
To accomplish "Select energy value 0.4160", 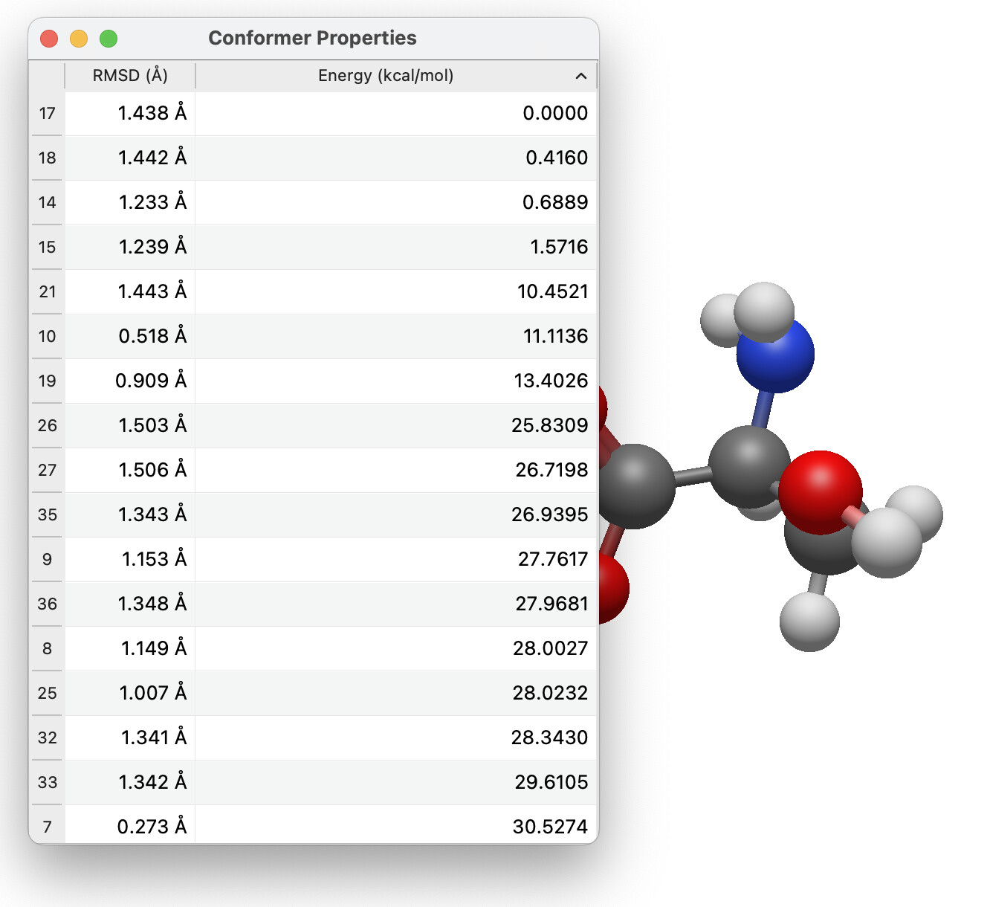I will (x=396, y=158).
